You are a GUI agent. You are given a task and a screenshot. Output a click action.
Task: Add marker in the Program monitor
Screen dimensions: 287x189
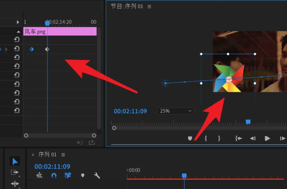click(190, 138)
